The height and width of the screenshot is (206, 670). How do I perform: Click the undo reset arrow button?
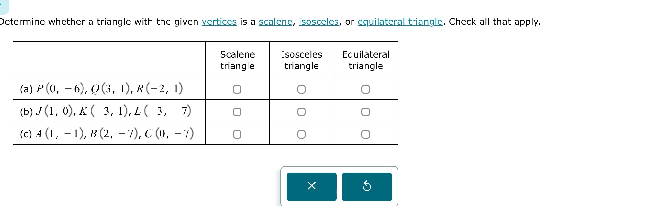pyautogui.click(x=367, y=186)
